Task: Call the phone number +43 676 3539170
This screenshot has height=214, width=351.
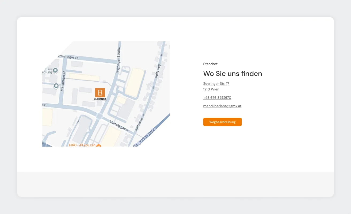Action: click(217, 98)
